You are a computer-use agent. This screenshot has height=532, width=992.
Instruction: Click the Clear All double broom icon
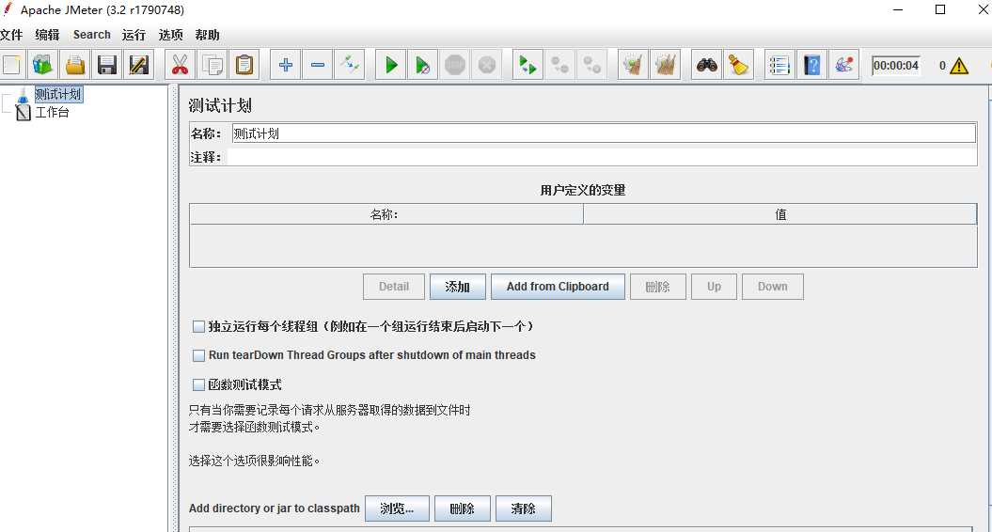pyautogui.click(x=665, y=65)
